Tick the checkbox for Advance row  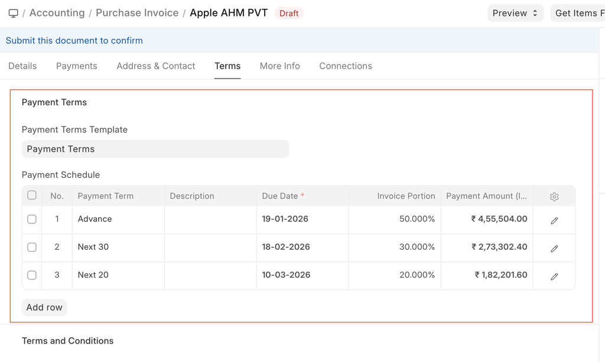click(32, 219)
